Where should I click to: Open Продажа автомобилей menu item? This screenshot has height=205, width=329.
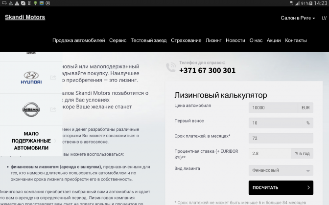(79, 41)
